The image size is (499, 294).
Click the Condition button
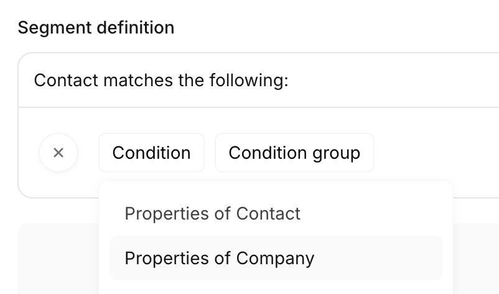(151, 153)
